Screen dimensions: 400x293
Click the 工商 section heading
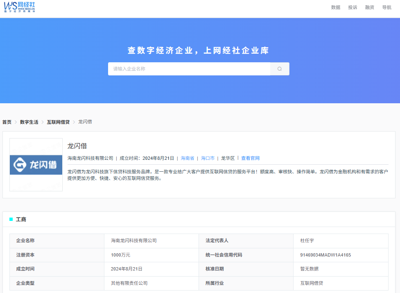(x=21, y=219)
